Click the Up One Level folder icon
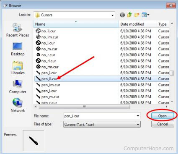This screenshot has height=154, width=178. (x=129, y=15)
